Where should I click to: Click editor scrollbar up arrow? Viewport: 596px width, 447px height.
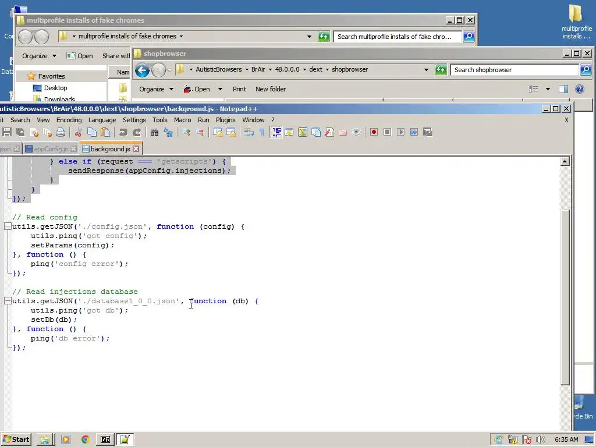tap(565, 162)
